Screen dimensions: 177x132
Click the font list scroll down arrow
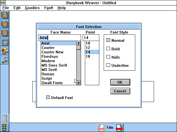(79, 83)
